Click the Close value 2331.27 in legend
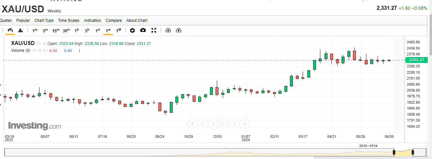The height and width of the screenshot is (159, 432). [x=144, y=44]
